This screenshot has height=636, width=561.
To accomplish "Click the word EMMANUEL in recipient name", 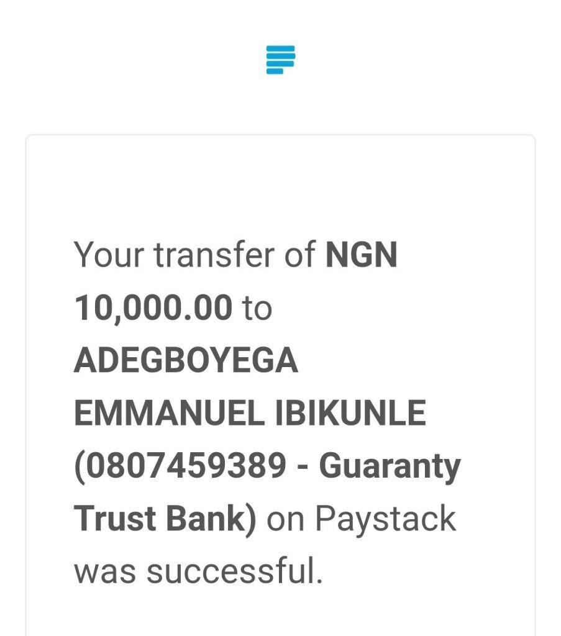I will (x=170, y=413).
